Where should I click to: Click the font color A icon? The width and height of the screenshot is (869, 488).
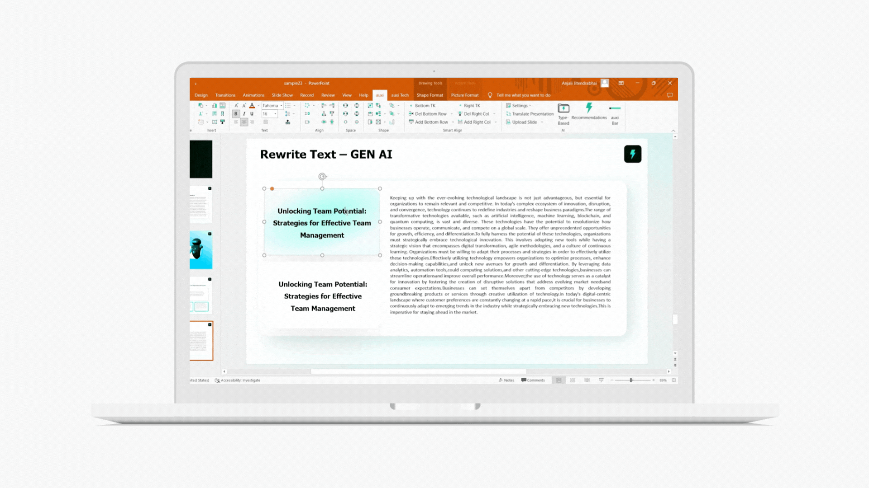(x=252, y=106)
